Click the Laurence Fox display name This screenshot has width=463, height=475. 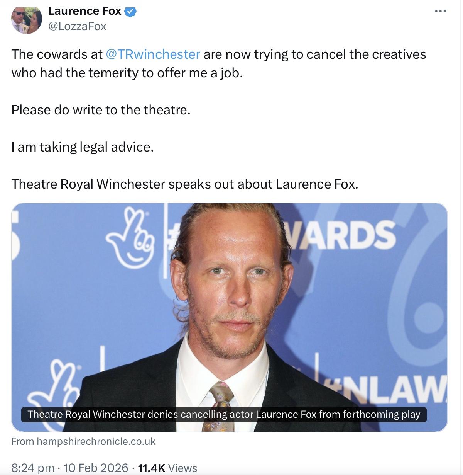[85, 11]
